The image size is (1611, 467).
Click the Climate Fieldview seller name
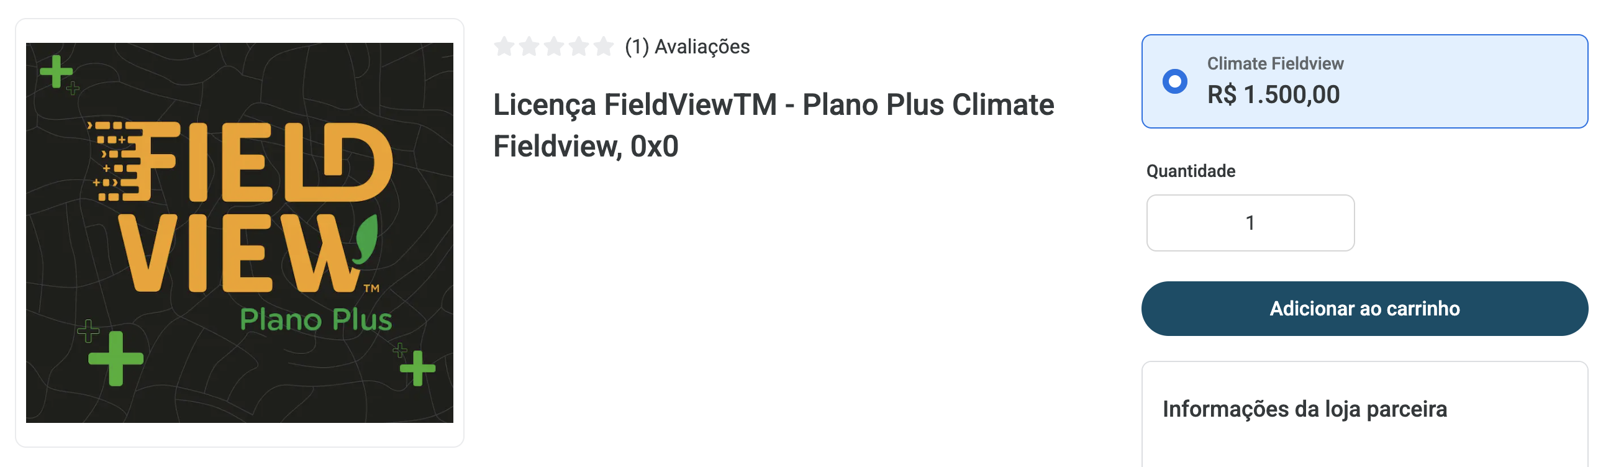1274,64
